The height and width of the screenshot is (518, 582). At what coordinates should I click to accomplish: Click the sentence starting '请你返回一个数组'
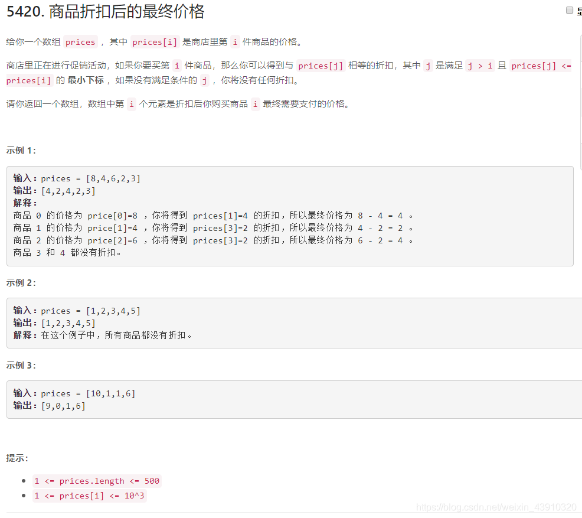point(178,104)
